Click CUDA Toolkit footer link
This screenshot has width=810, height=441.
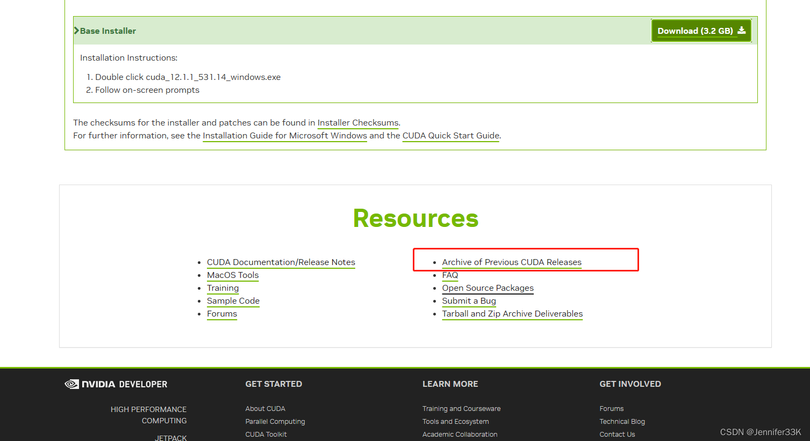tap(266, 435)
